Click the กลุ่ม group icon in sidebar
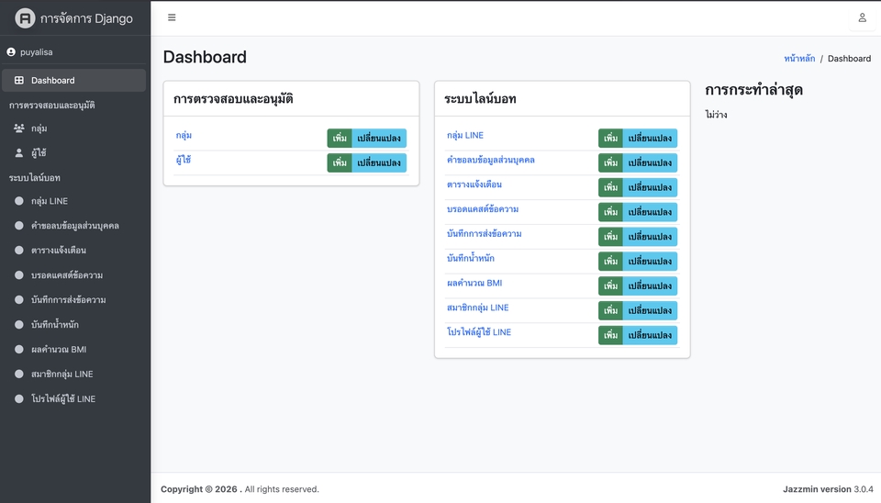The width and height of the screenshot is (881, 503). pos(19,129)
